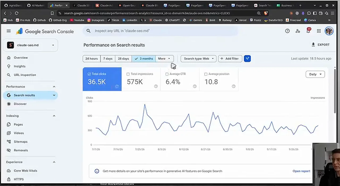Show more bookmarks chevron

pyautogui.click(x=329, y=20)
